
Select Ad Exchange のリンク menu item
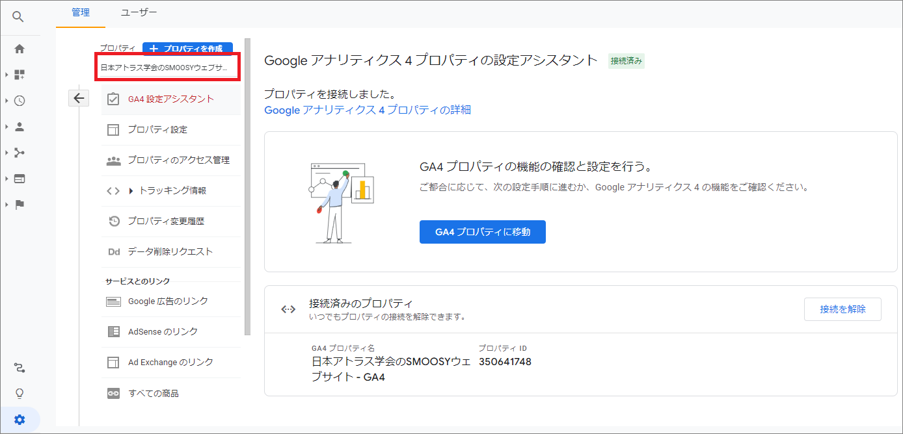click(x=171, y=363)
